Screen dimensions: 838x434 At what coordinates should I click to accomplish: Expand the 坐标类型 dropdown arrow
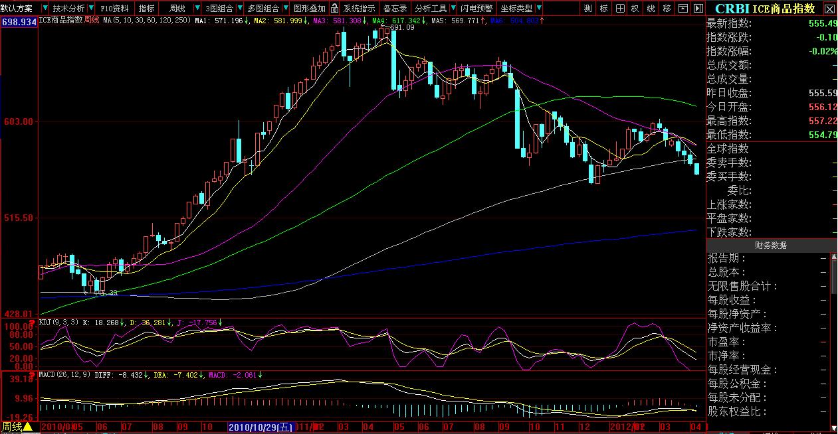538,9
